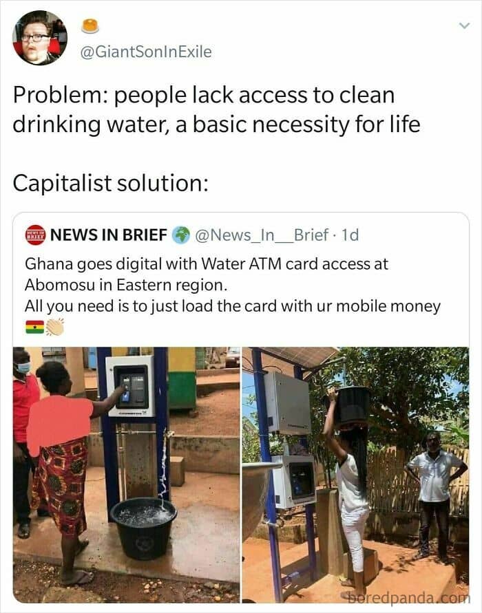The width and height of the screenshot is (482, 613).
Task: Click the pancake emoji display name
Action: pos(90,26)
